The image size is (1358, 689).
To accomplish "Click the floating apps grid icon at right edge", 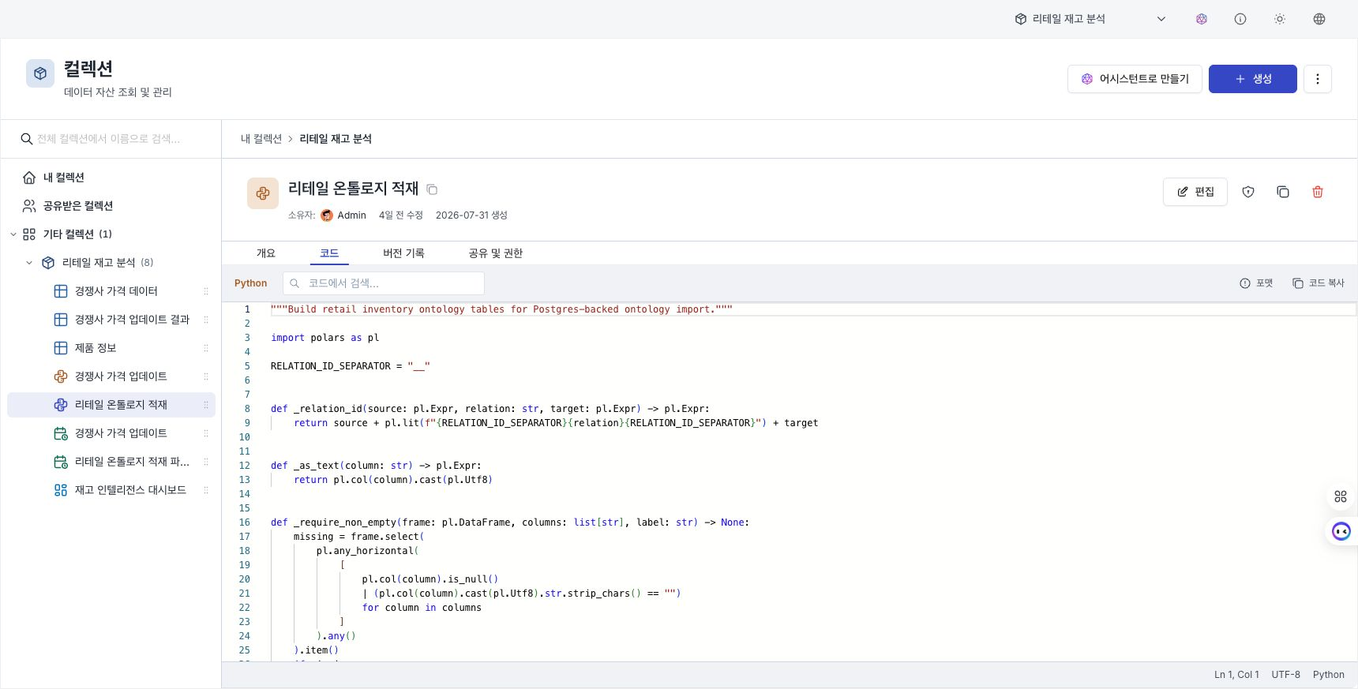I will 1341,496.
